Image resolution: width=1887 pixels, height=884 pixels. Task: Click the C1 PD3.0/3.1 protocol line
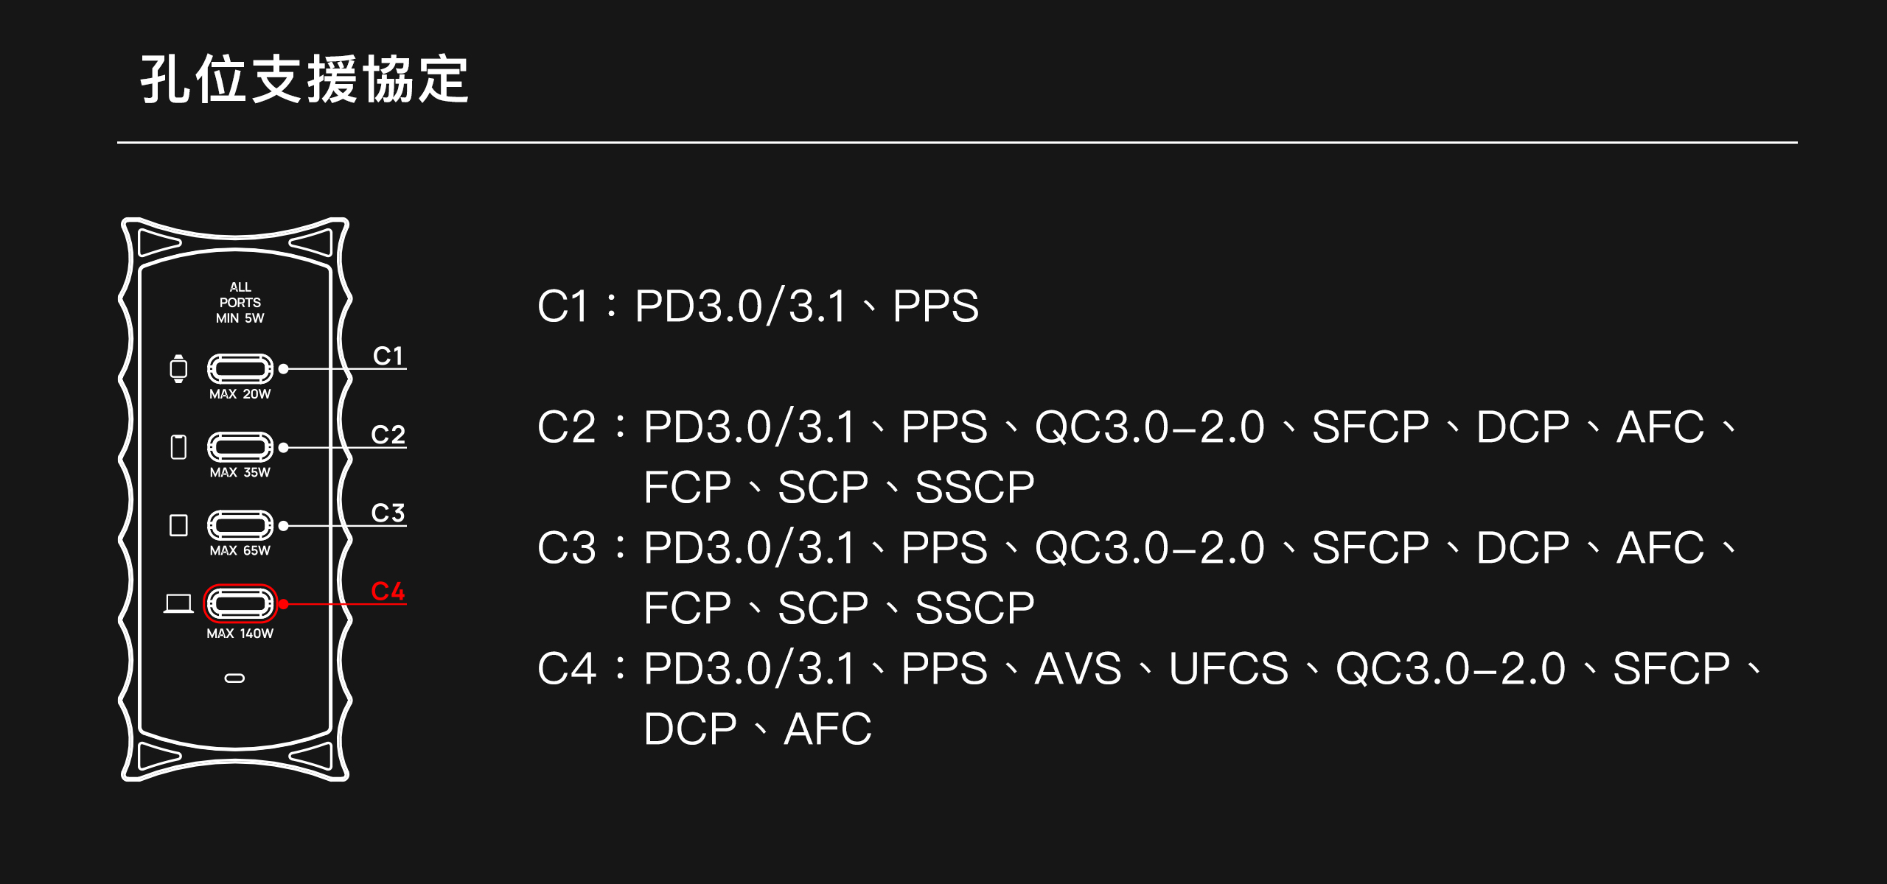click(758, 306)
